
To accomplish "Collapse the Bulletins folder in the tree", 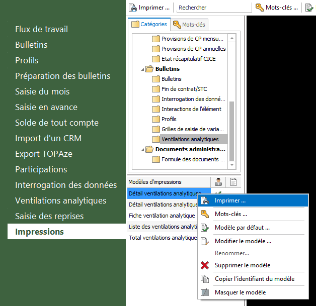I will (x=142, y=69).
